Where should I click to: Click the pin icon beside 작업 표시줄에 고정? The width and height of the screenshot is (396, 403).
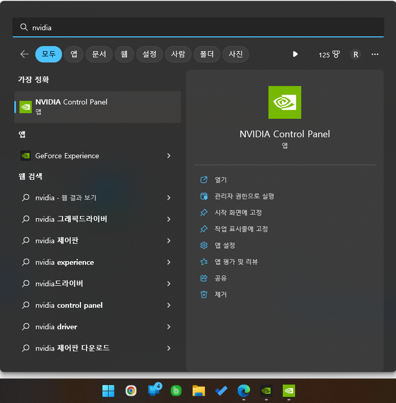[x=204, y=229]
